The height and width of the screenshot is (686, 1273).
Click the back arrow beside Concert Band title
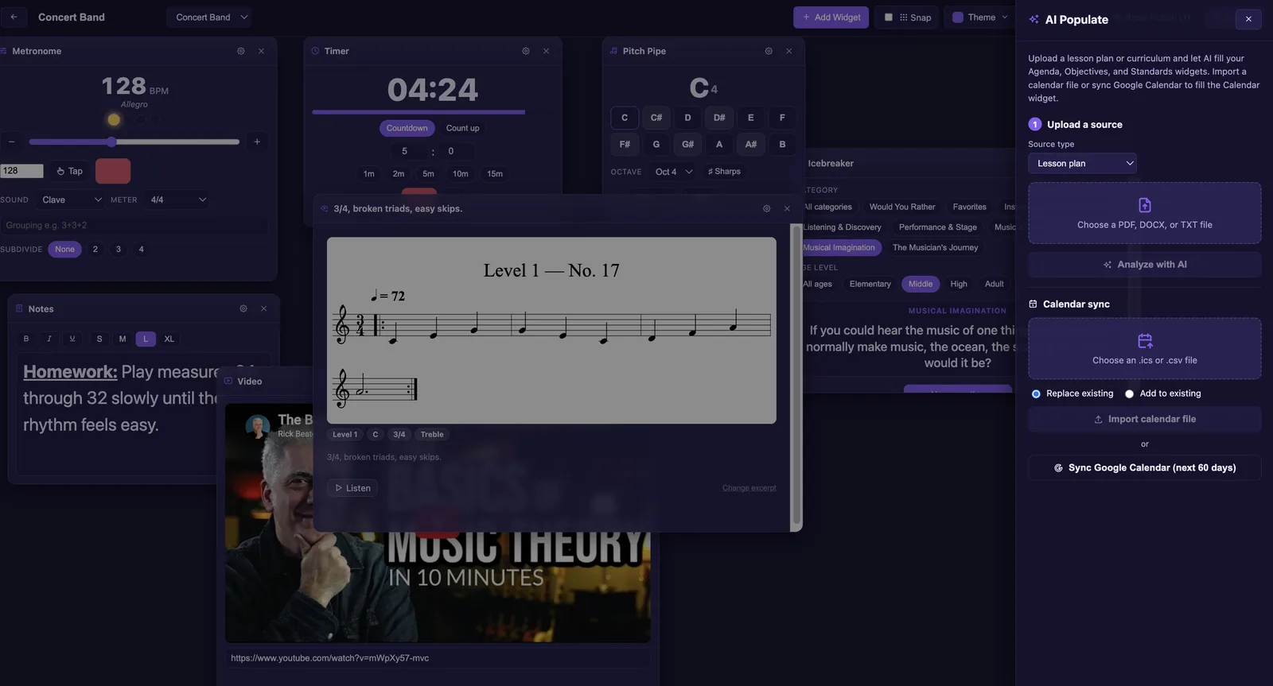coord(14,17)
